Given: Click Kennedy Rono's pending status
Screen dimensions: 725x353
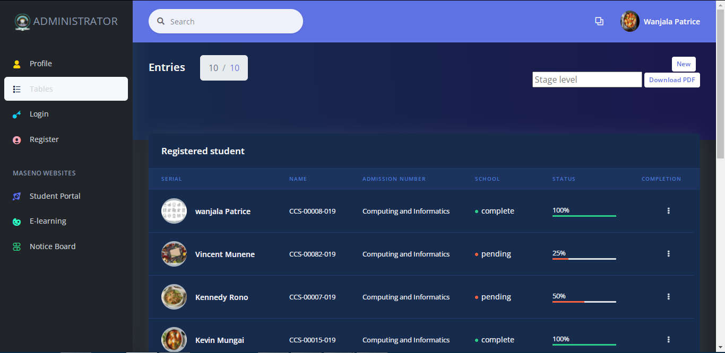Looking at the screenshot, I should tap(493, 297).
